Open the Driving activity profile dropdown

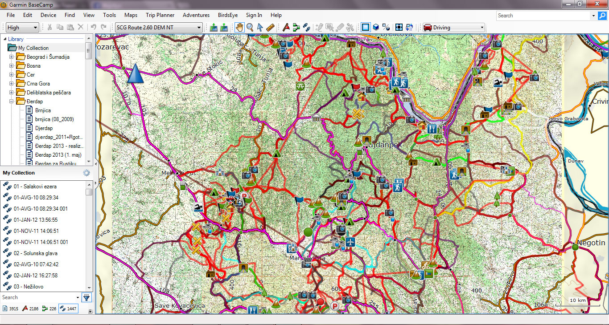[453, 28]
